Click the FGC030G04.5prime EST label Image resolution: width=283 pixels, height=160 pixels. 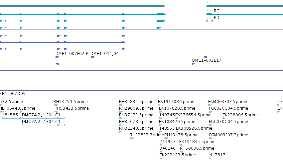pyautogui.click(x=228, y=108)
